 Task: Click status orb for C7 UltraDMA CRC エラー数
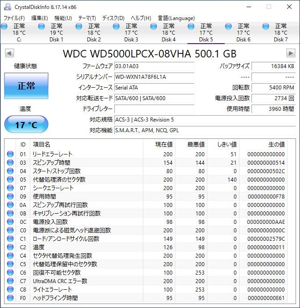10,281
